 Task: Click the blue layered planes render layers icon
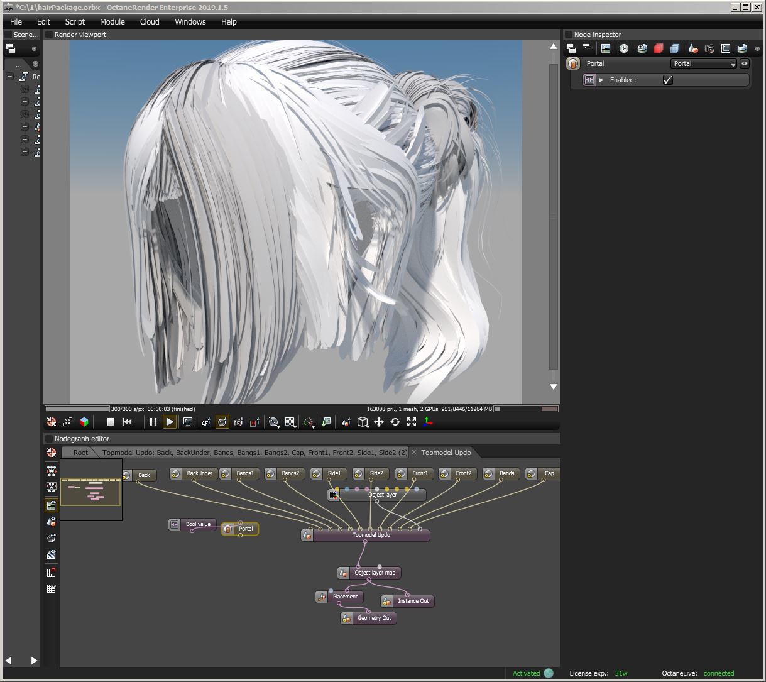pyautogui.click(x=675, y=48)
